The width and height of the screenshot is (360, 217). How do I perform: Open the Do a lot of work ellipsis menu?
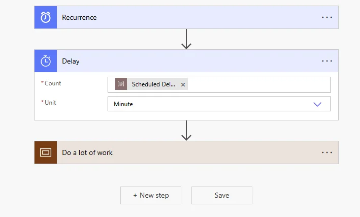[x=326, y=152]
